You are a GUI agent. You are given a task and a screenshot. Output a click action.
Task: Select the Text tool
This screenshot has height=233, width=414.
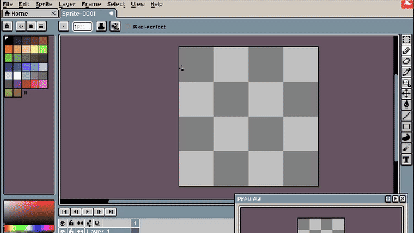tap(406, 160)
